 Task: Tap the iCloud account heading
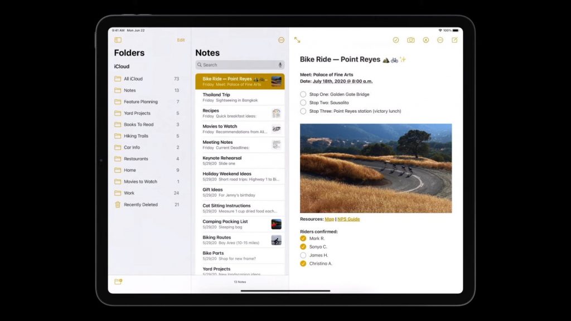[122, 66]
